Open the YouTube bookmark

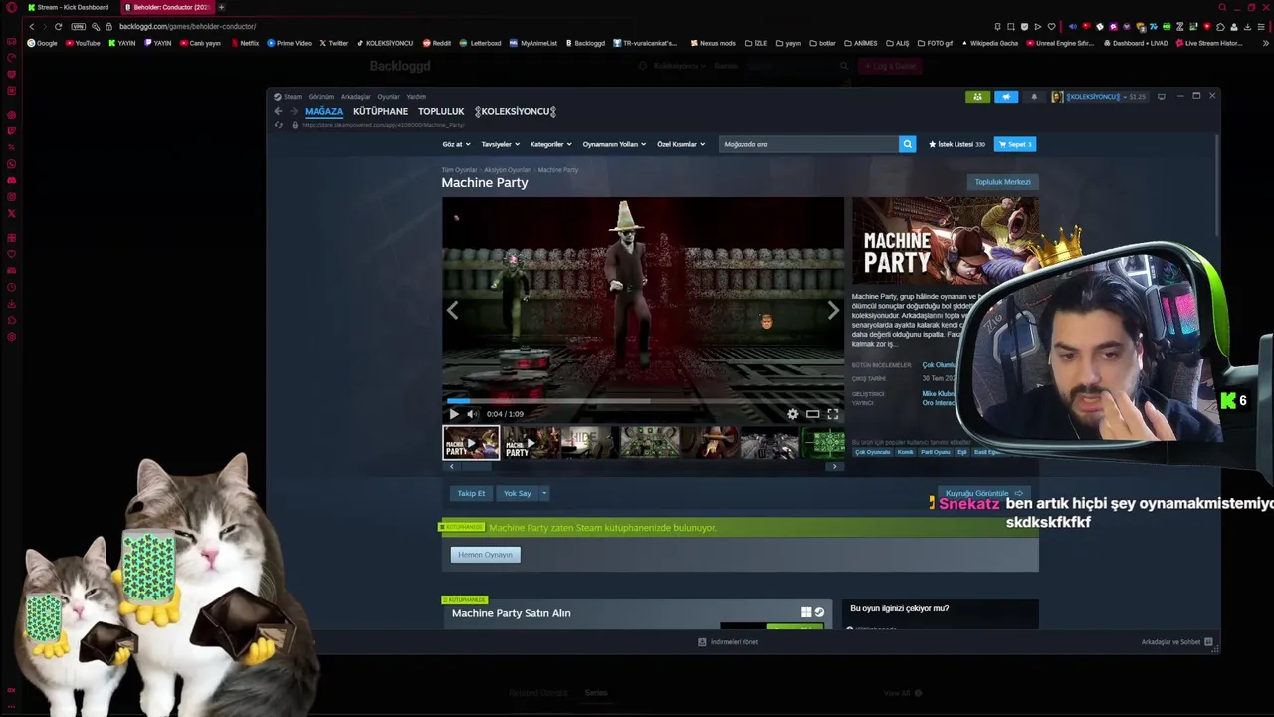pos(83,43)
